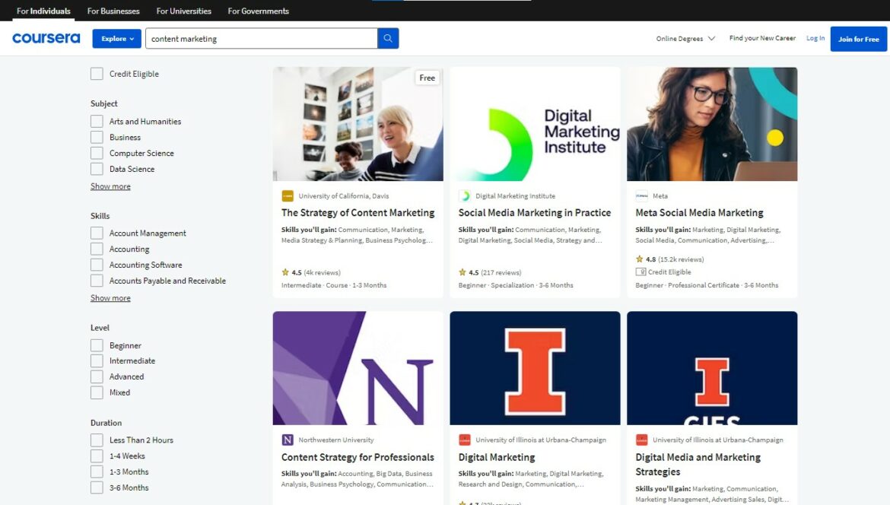This screenshot has width=890, height=505.
Task: Open the Explore dropdown menu
Action: tap(117, 39)
